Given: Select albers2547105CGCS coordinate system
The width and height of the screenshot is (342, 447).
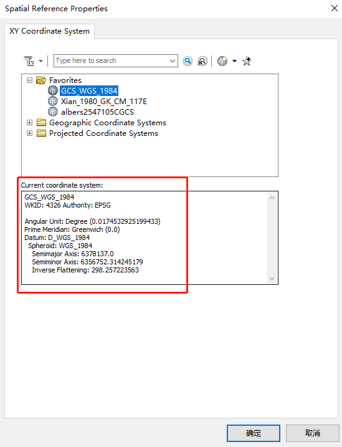Looking at the screenshot, I should point(97,112).
